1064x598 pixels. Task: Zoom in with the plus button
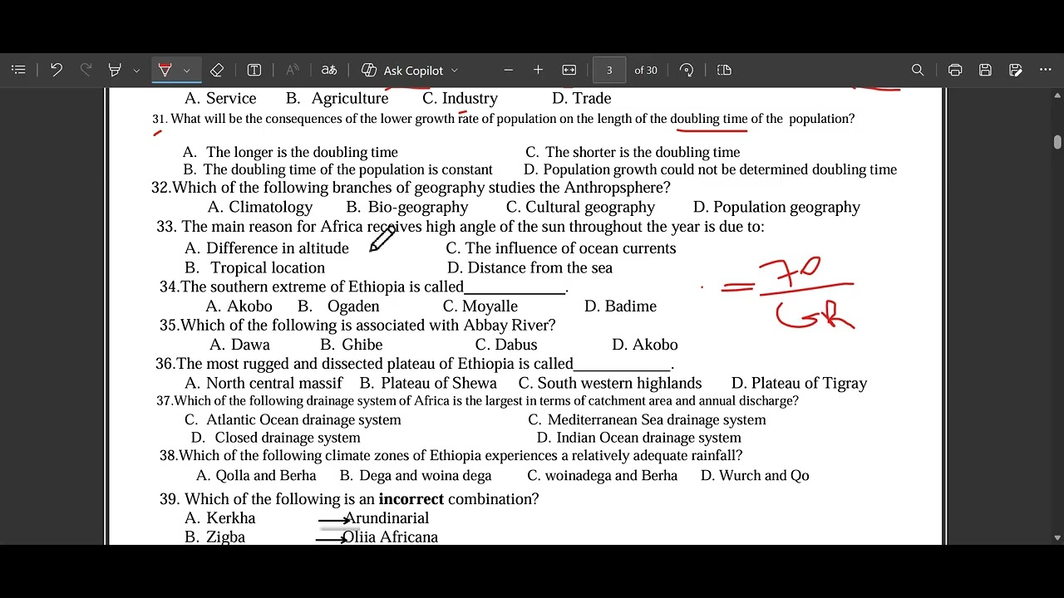[538, 71]
